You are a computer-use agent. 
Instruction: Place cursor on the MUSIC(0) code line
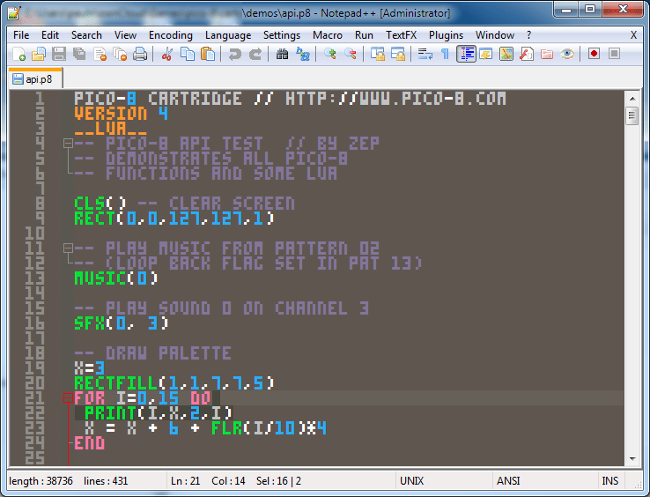pos(116,278)
